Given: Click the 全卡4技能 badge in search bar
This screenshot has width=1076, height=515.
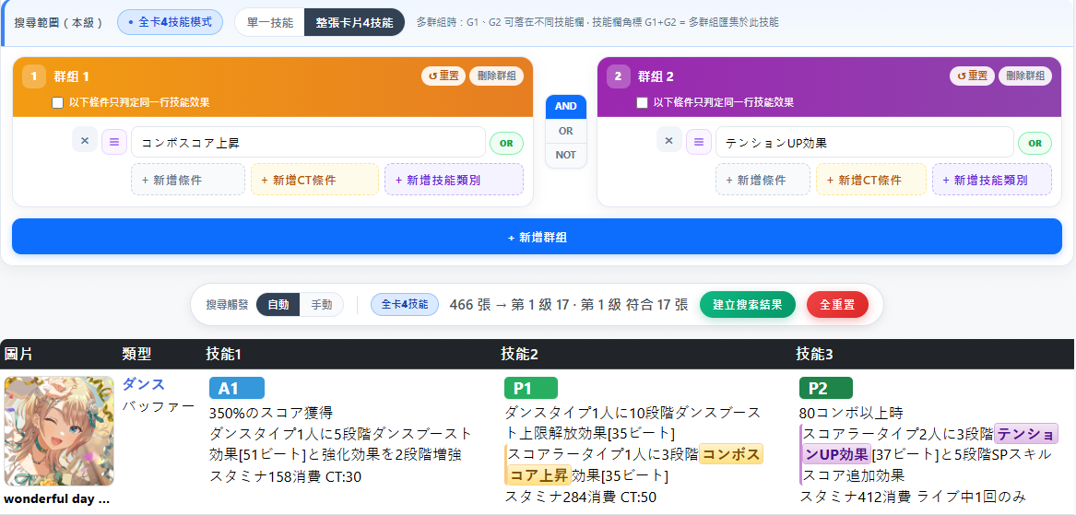Looking at the screenshot, I should 405,305.
